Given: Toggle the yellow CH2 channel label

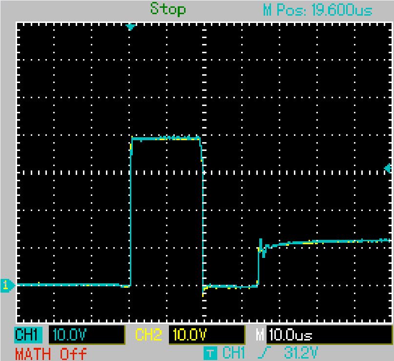Looking at the screenshot, I should tap(148, 336).
